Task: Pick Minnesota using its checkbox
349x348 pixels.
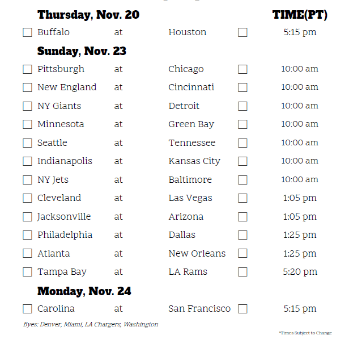Action: pos(27,124)
